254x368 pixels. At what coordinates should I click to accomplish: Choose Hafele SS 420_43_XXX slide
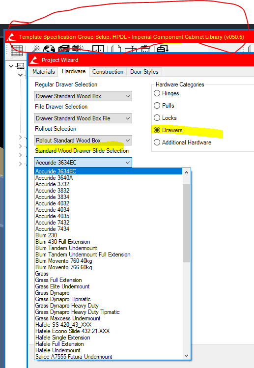coord(108,325)
